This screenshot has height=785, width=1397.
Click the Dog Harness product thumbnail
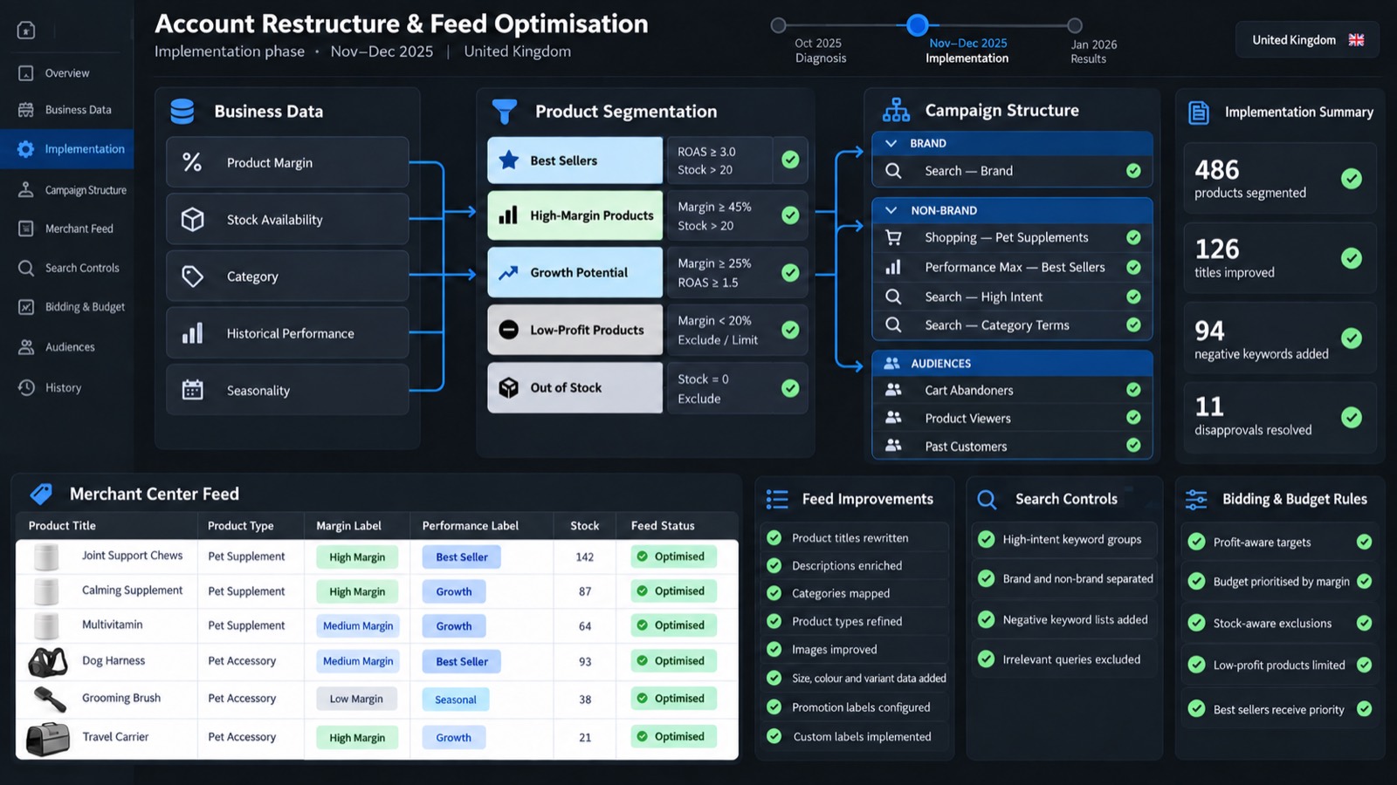point(48,662)
